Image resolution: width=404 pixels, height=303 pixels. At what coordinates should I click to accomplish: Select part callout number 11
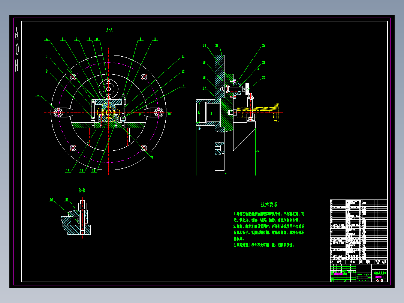coord(183,56)
